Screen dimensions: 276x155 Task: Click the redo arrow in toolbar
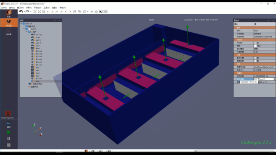coord(27,12)
